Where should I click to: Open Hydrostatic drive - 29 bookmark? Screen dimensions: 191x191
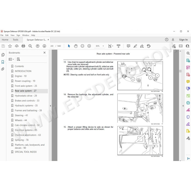click(x=26, y=96)
